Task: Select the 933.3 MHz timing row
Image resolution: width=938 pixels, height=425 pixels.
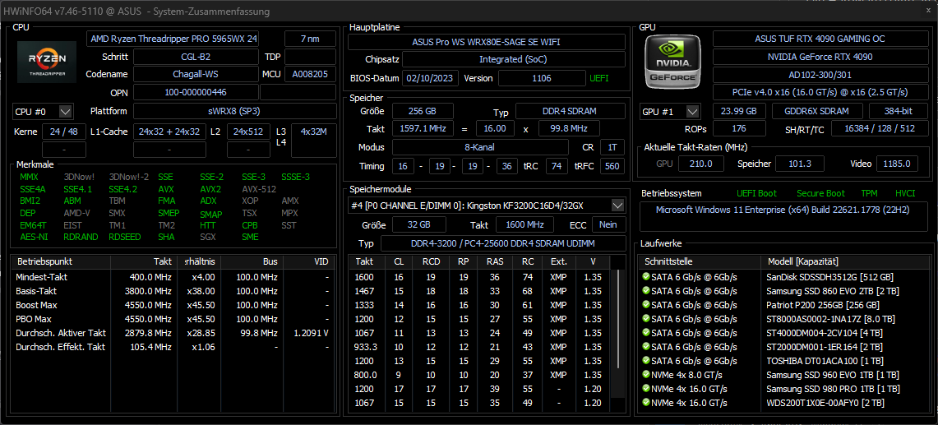Action: pyautogui.click(x=481, y=347)
